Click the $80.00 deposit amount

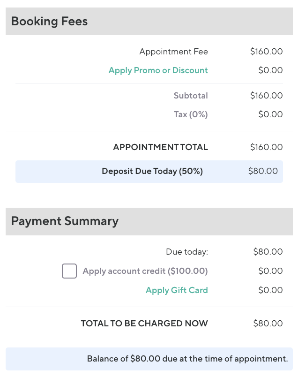[x=263, y=171]
